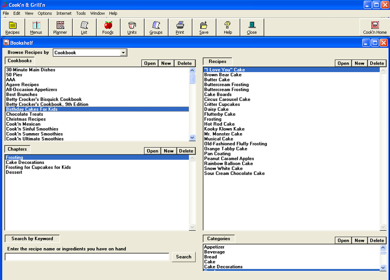Click the Search button
The width and height of the screenshot is (390, 280).
pos(184,257)
